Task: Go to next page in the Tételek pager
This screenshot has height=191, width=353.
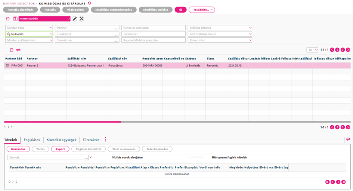Action: (338, 182)
